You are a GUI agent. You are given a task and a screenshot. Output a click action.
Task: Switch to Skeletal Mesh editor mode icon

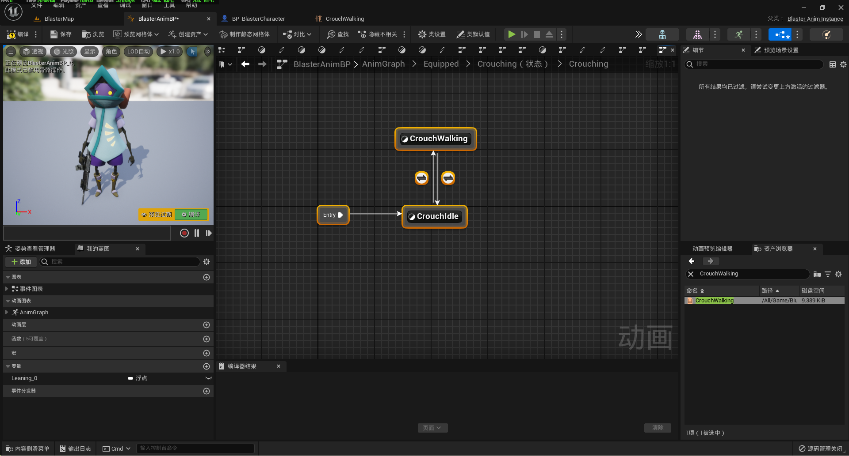coord(697,34)
